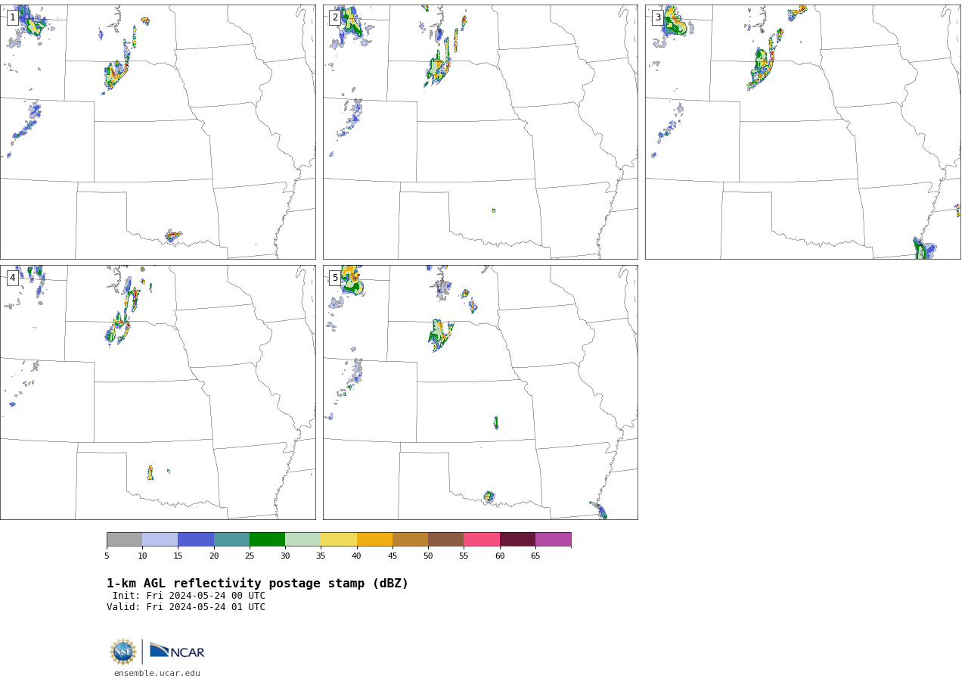Viewport: 968px width, 682px height.
Task: Click the member number 3 label box
Action: click(658, 17)
